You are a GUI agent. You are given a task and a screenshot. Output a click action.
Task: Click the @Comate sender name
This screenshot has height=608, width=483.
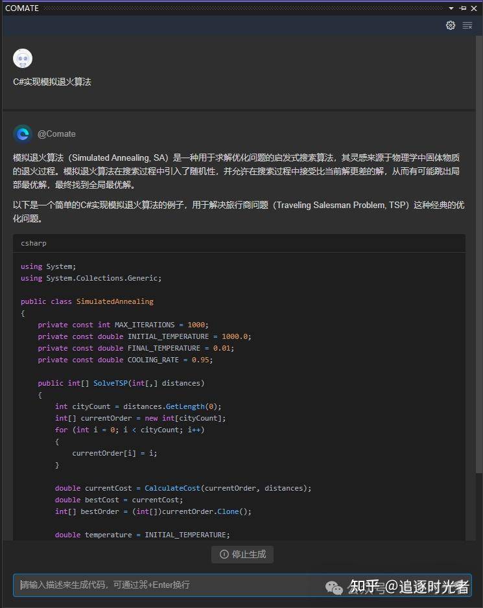56,134
